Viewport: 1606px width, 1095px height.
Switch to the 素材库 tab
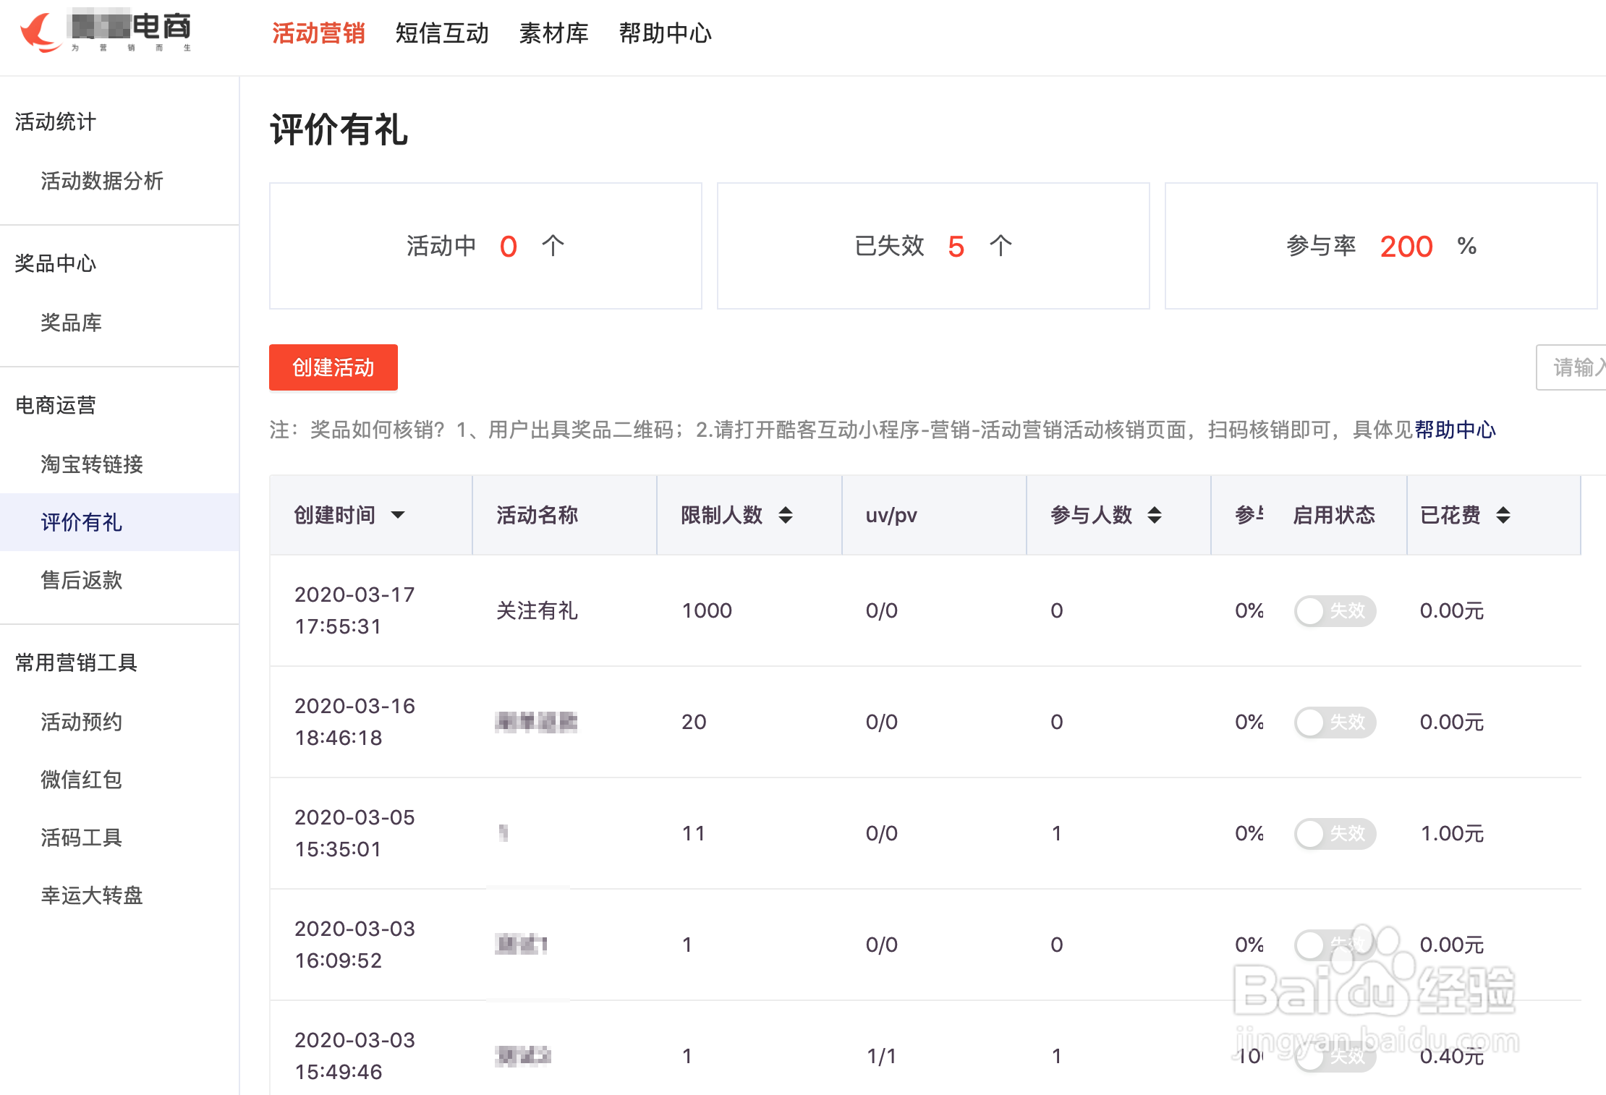click(553, 33)
